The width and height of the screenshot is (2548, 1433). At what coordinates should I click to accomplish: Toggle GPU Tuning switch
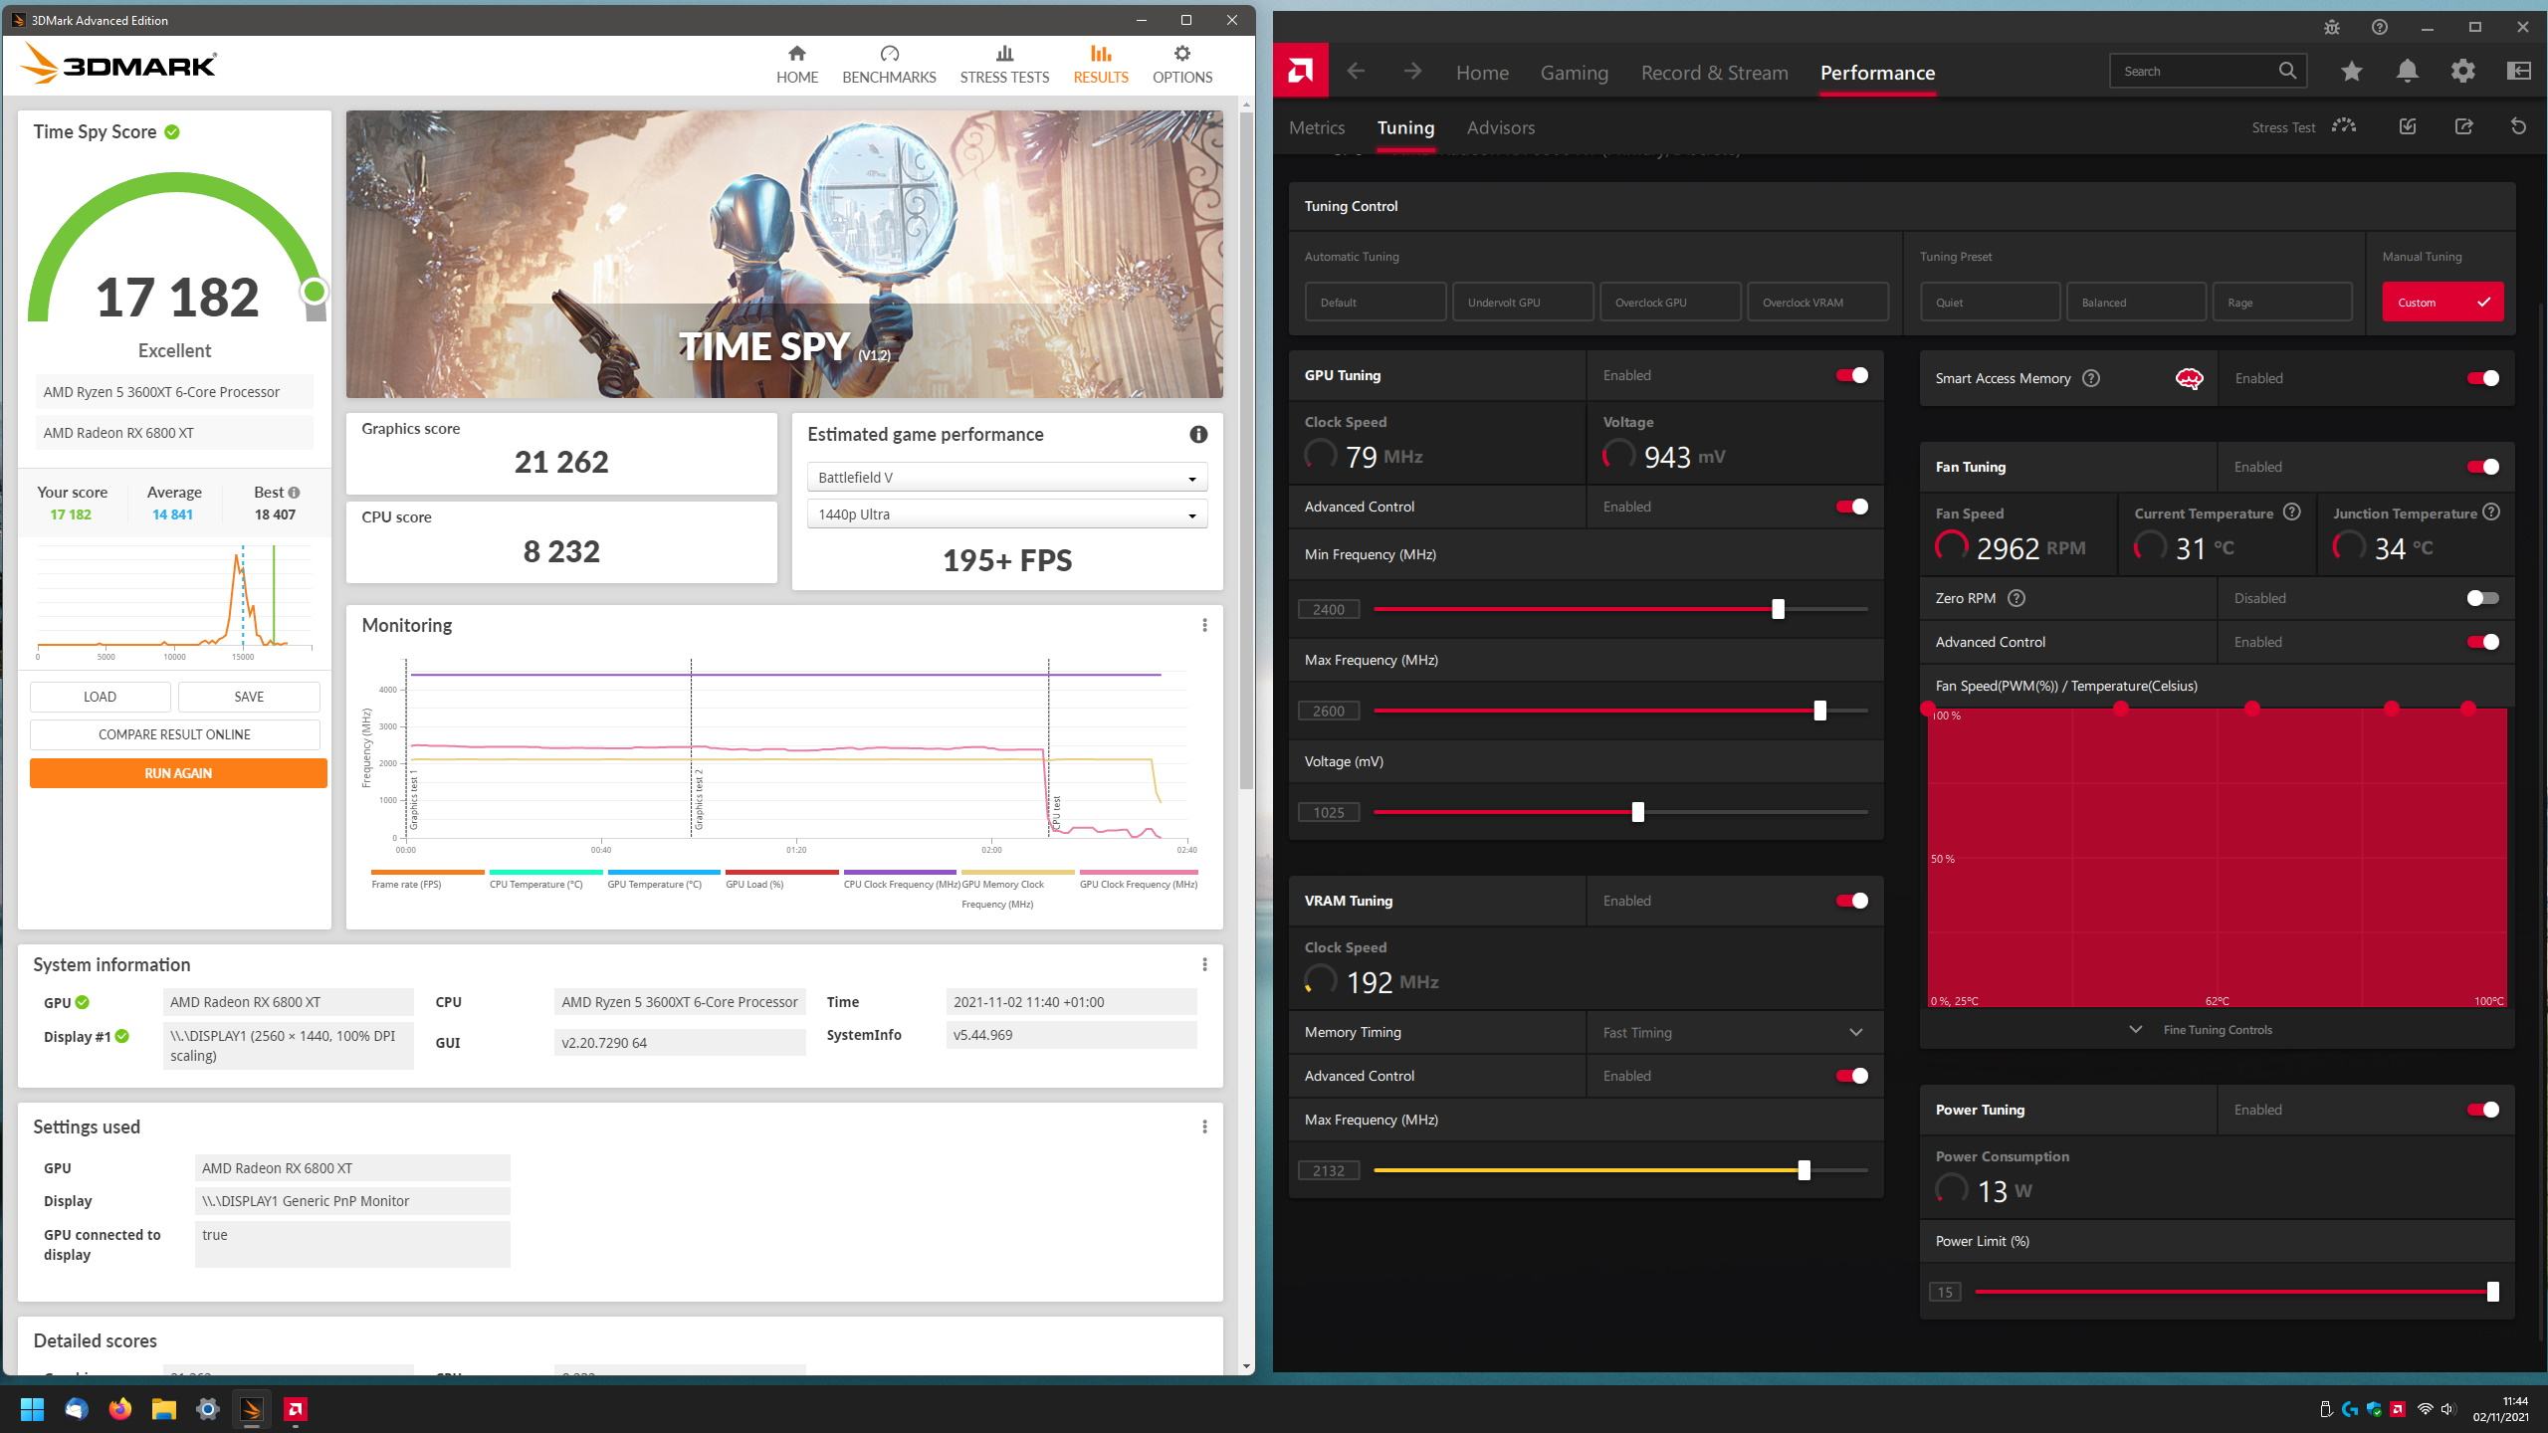tap(1852, 375)
